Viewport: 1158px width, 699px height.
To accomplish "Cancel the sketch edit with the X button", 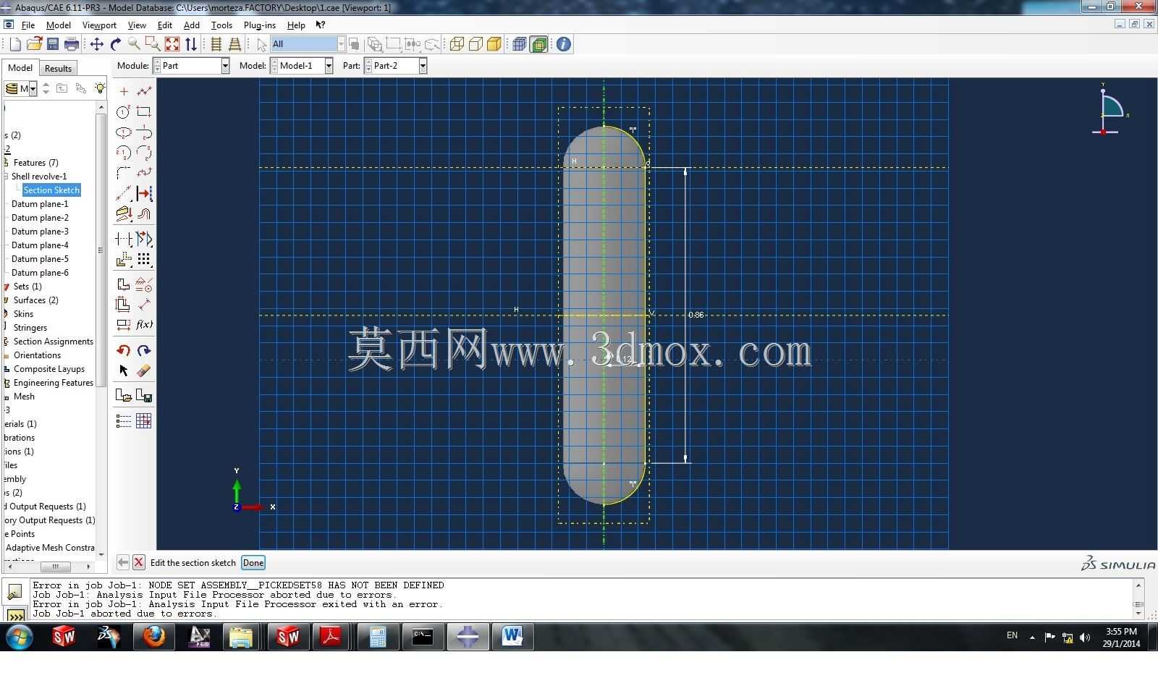I will coord(139,562).
